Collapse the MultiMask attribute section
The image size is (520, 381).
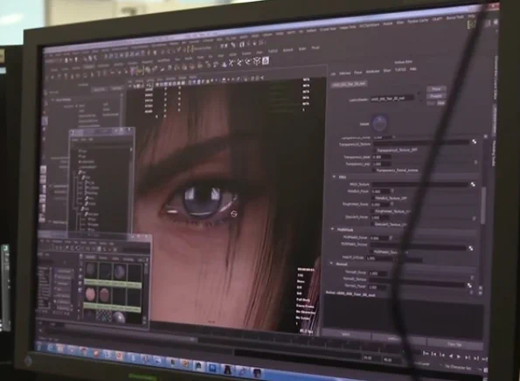(x=332, y=229)
